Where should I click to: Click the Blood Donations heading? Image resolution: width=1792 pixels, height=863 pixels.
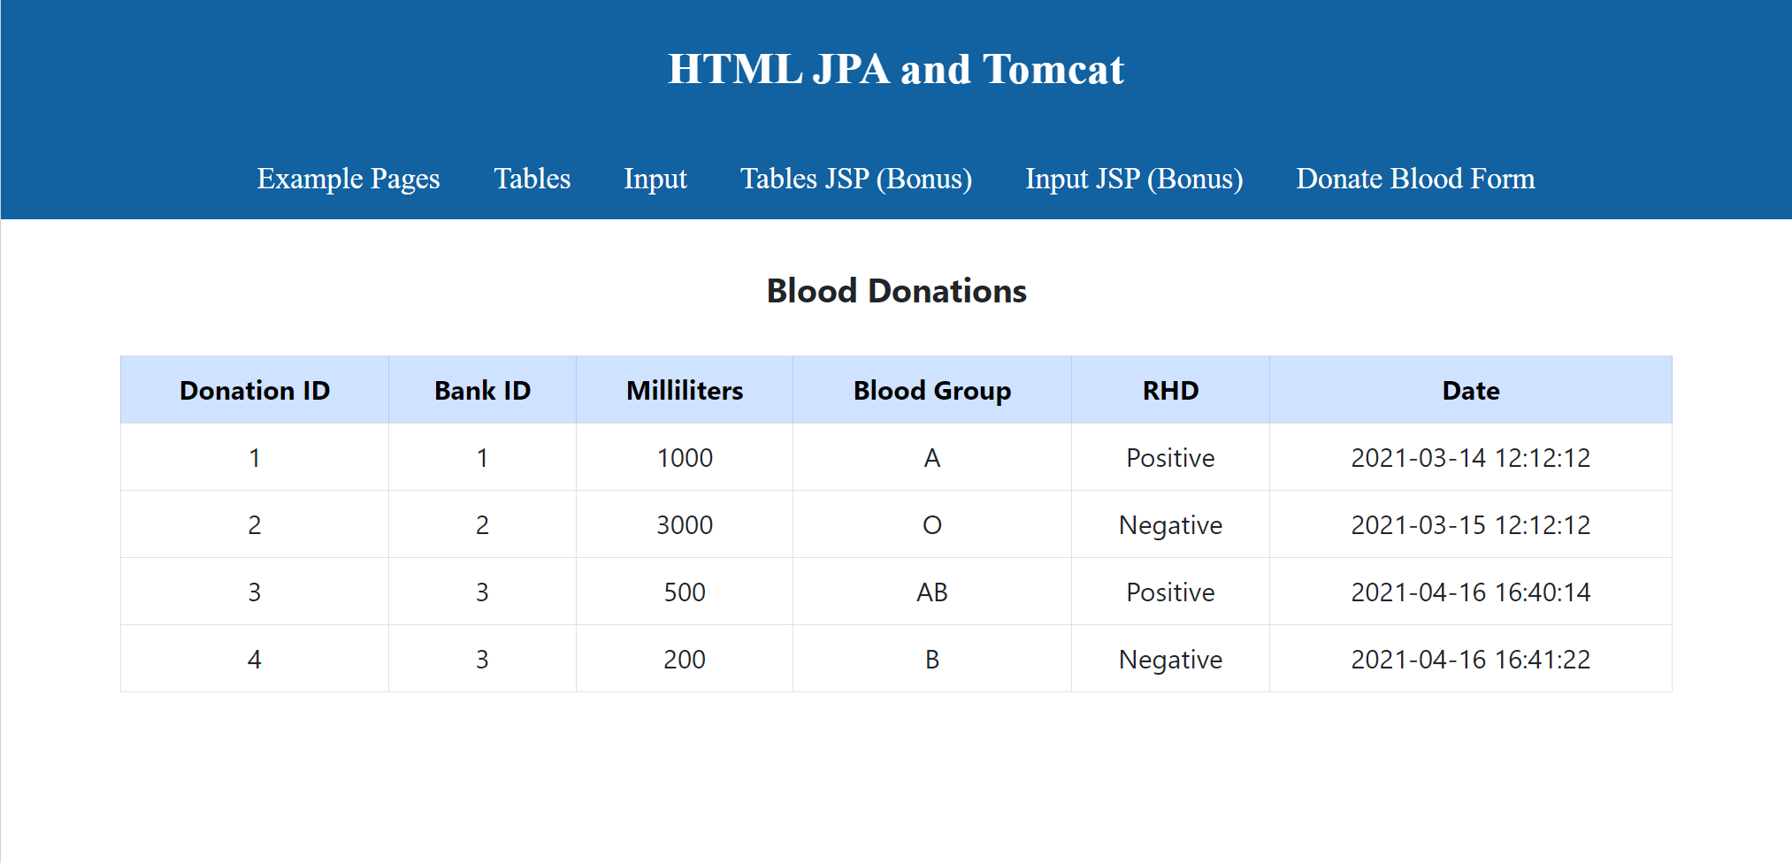pos(896,291)
